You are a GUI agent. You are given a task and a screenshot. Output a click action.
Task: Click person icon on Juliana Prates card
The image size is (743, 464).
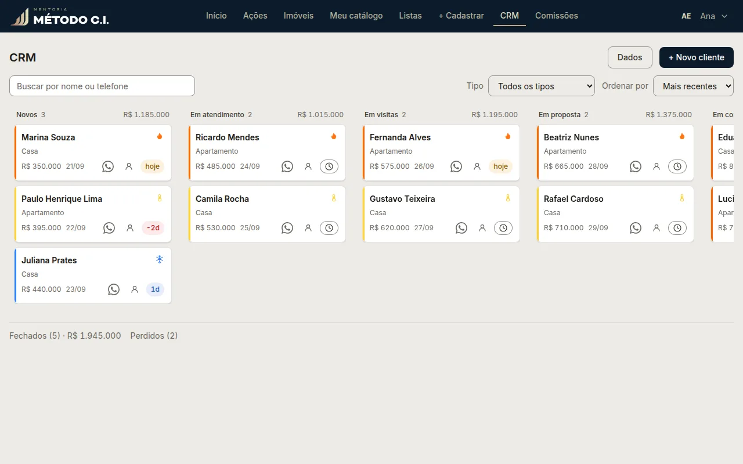(x=135, y=289)
